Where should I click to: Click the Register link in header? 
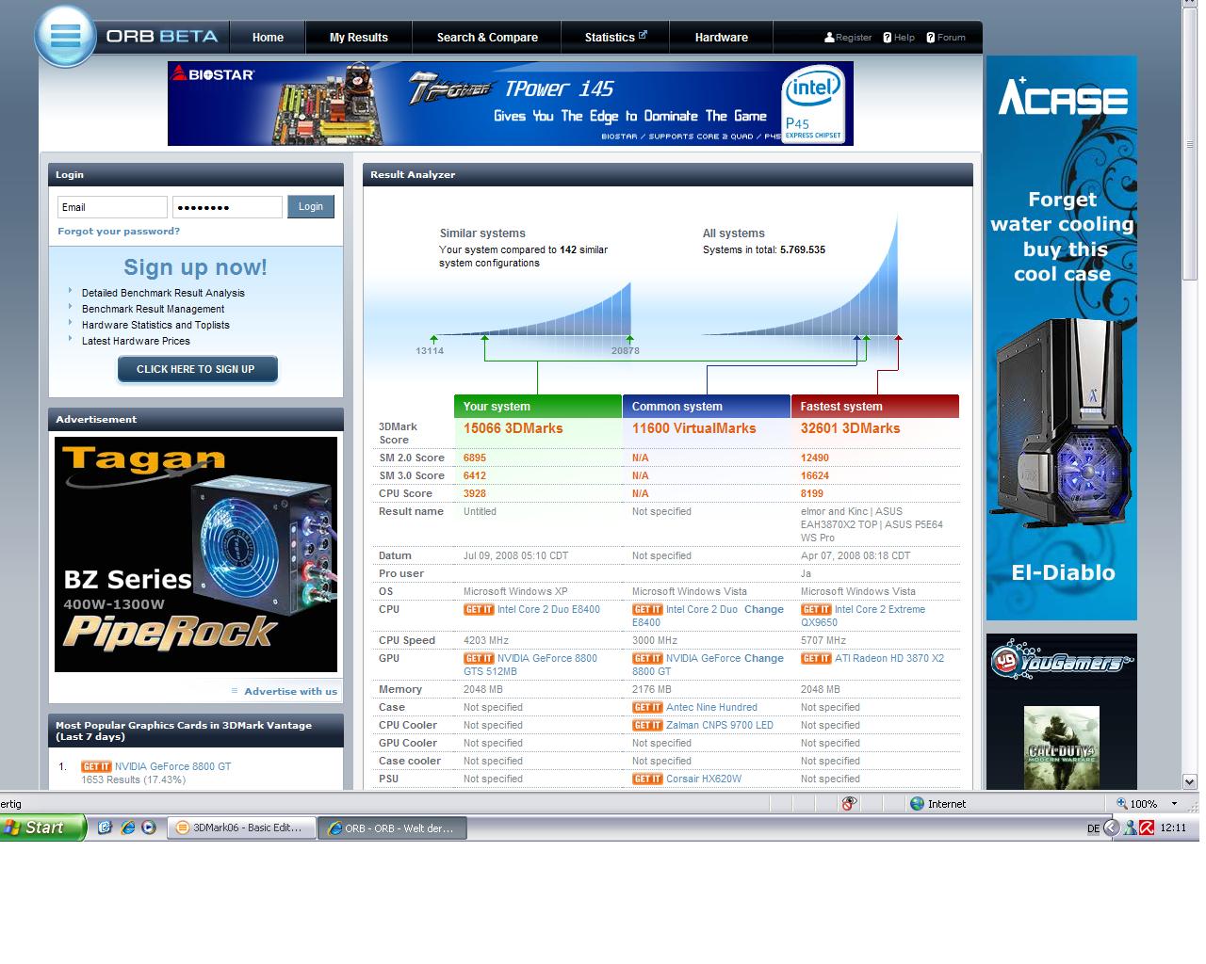854,38
